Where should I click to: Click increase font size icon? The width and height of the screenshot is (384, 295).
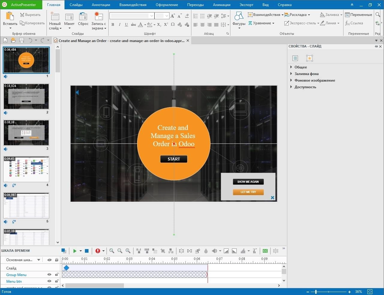173,16
